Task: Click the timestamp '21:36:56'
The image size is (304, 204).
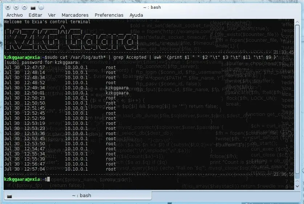Action: pos(284,174)
